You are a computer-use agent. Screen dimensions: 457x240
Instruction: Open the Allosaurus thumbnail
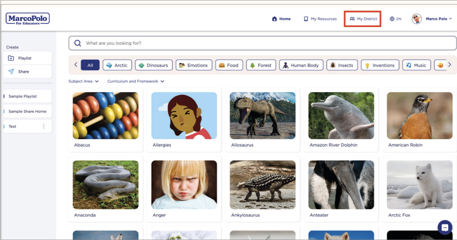(263, 116)
